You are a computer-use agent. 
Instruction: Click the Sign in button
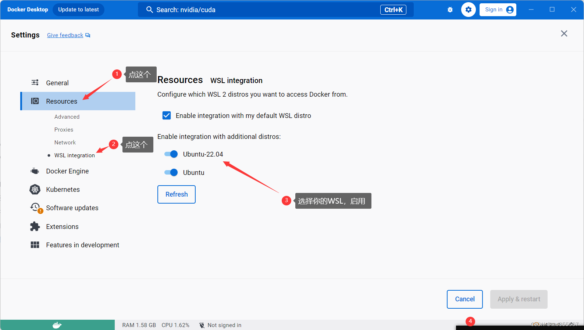click(498, 10)
